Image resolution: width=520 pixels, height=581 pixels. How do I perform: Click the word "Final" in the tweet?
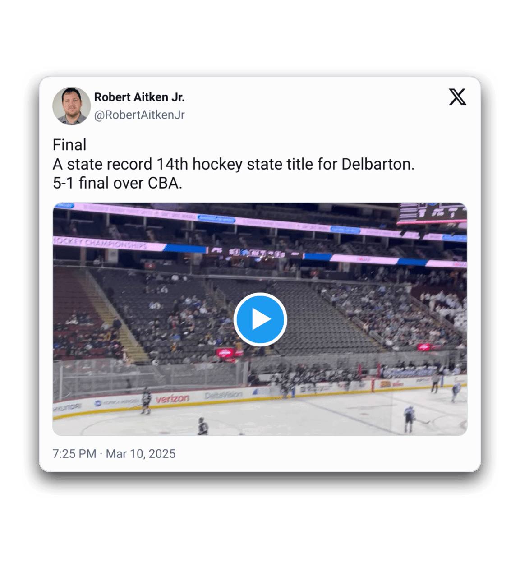click(69, 145)
